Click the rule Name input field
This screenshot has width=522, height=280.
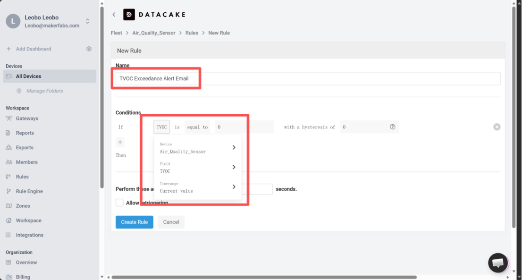[308, 78]
